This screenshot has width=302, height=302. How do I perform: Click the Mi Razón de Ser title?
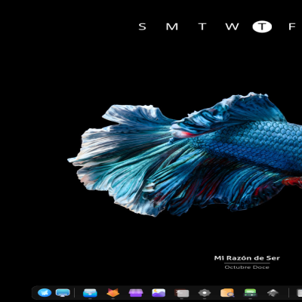tap(247, 258)
